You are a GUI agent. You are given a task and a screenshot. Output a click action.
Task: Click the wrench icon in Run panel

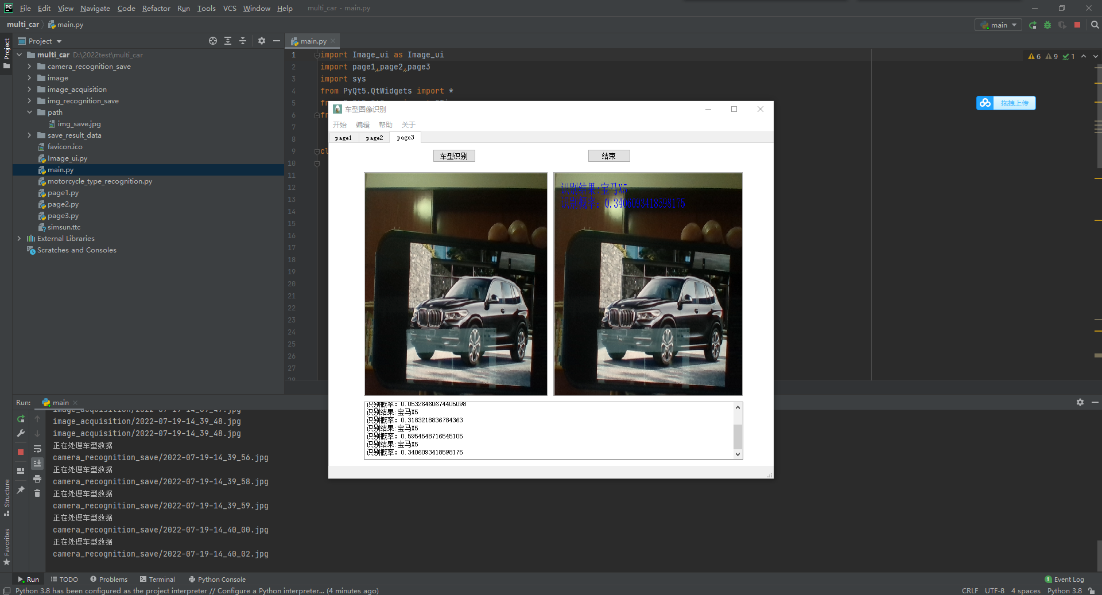tap(21, 433)
